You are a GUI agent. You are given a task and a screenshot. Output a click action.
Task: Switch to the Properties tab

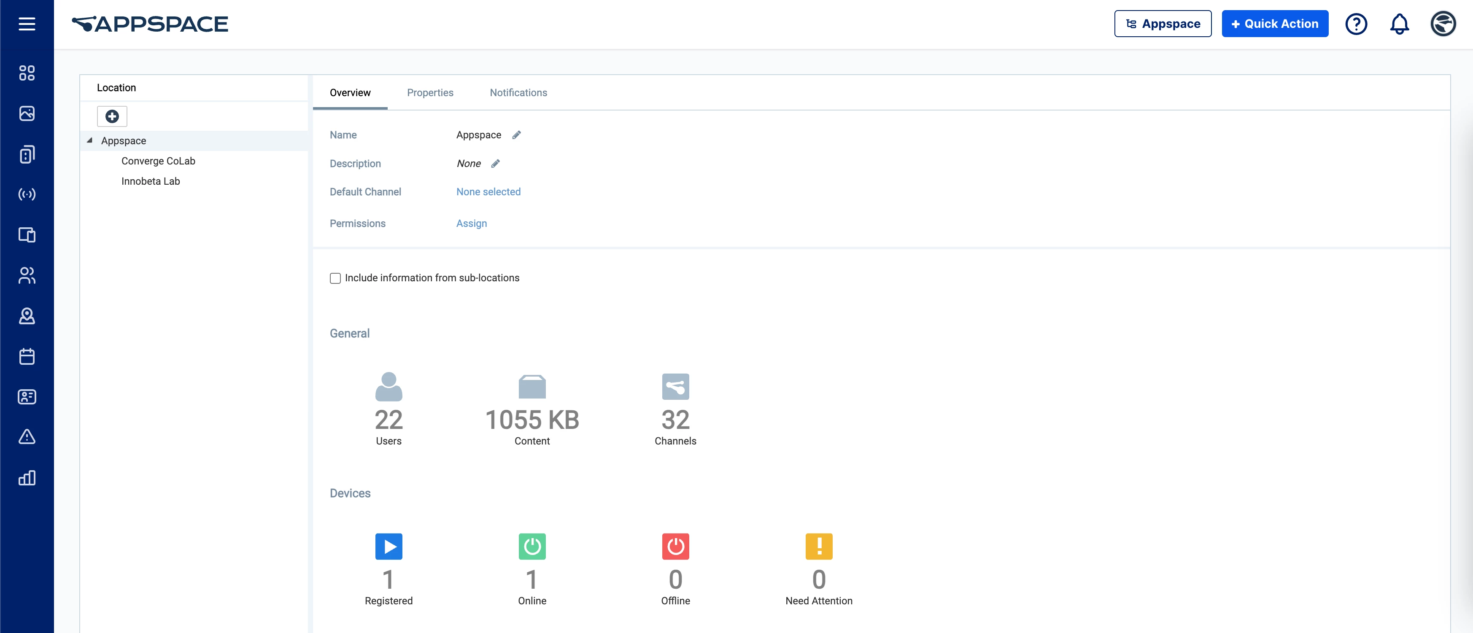click(430, 93)
